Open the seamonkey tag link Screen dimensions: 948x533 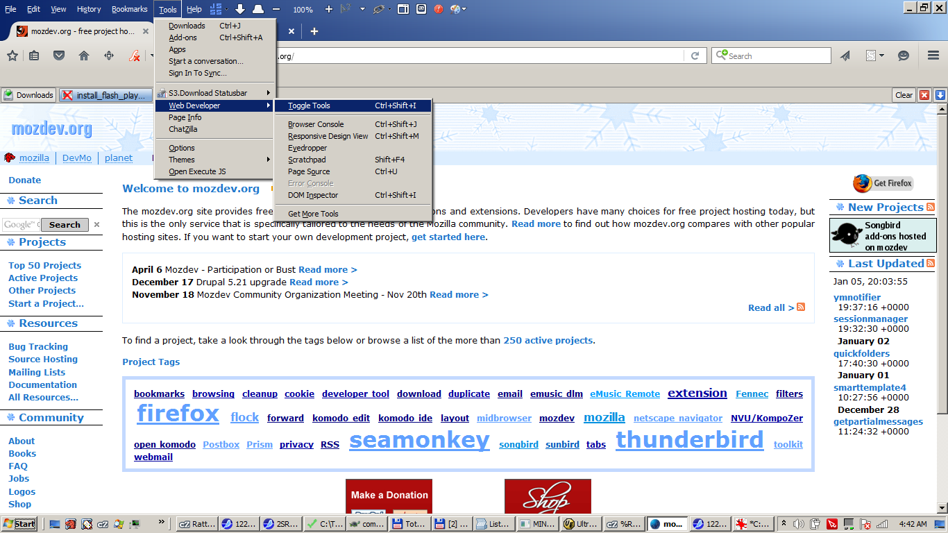419,440
